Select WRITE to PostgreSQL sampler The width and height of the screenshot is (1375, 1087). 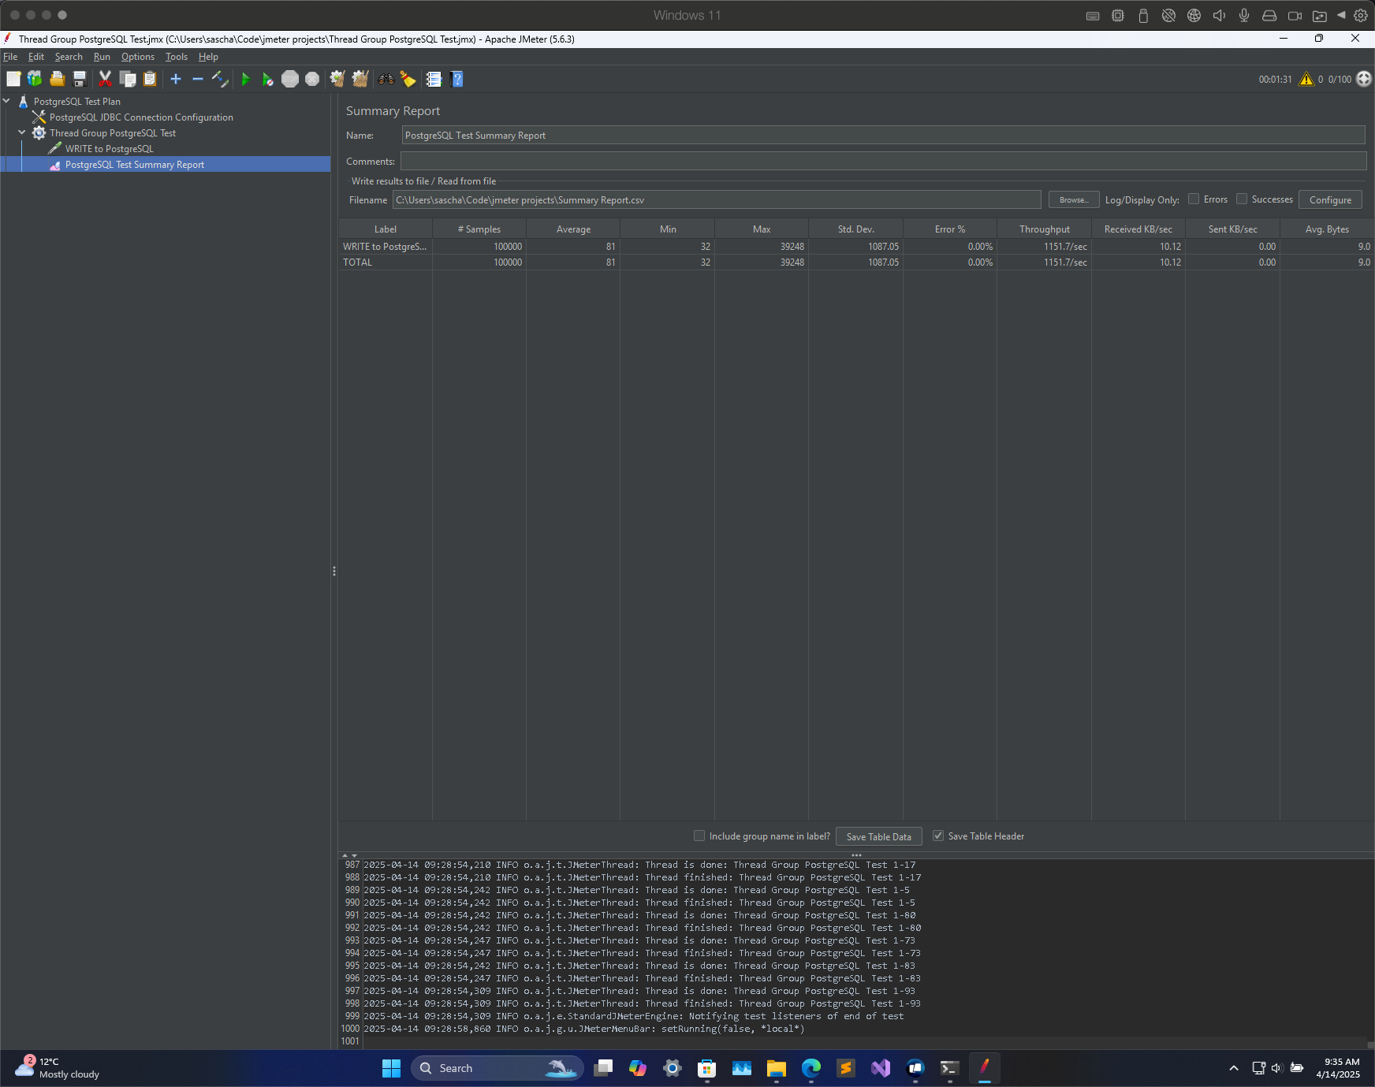[x=109, y=149]
